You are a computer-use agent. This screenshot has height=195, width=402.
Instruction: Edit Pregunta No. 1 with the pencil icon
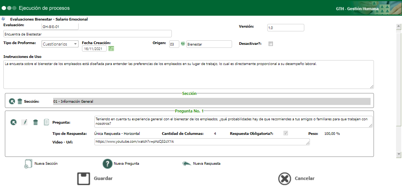24,122
